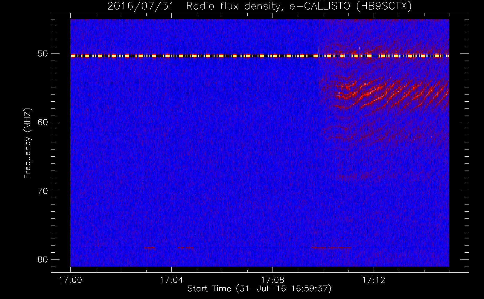This screenshot has height=299, width=484.
Task: Click the 17:04 time tick label
Action: pos(171,280)
